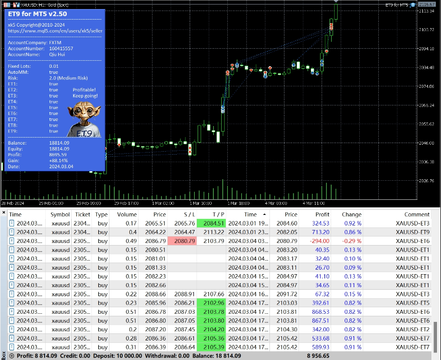This screenshot has width=441, height=360.
Task: Select the XAUUSD-ET9 comment cell
Action: click(412, 232)
